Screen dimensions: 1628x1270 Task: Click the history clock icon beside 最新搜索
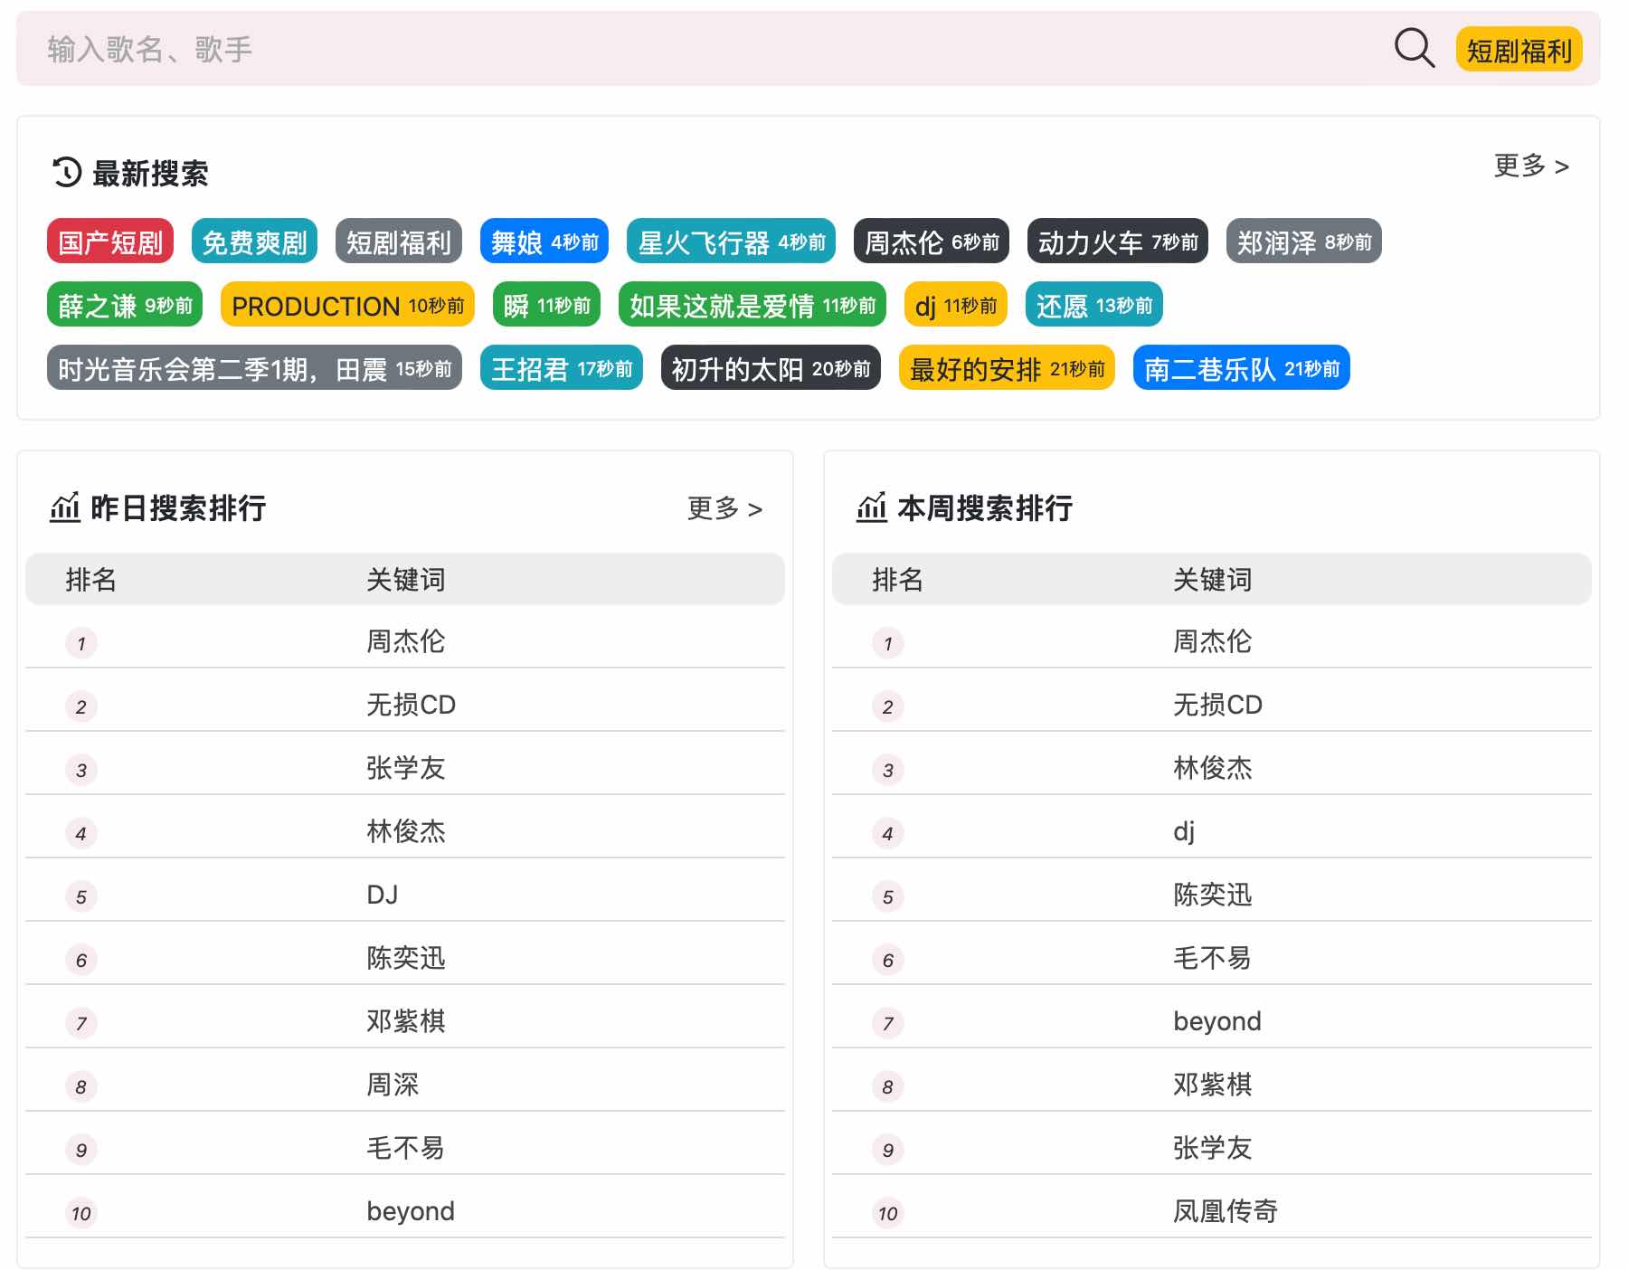[x=67, y=172]
